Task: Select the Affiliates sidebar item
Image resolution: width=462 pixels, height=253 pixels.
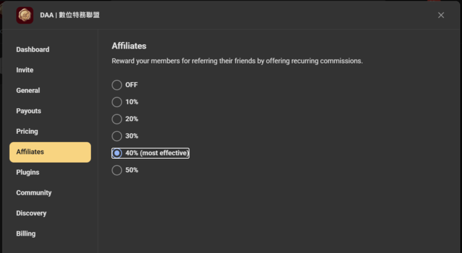Action: (x=50, y=152)
